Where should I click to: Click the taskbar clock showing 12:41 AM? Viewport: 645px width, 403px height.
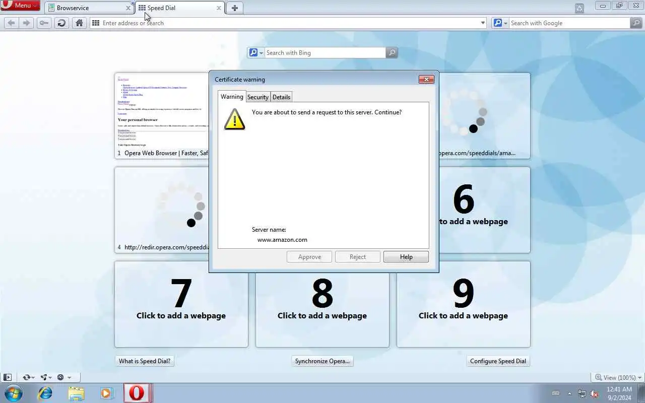pos(619,393)
